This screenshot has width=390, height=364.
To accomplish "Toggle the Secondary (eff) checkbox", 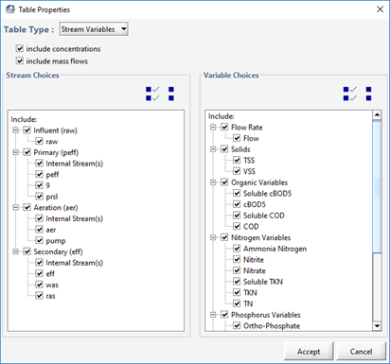I will [27, 251].
